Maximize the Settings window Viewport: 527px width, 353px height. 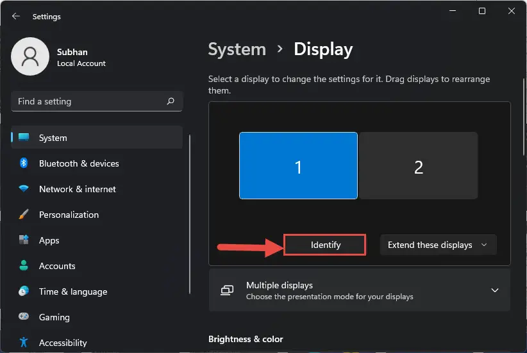(482, 11)
